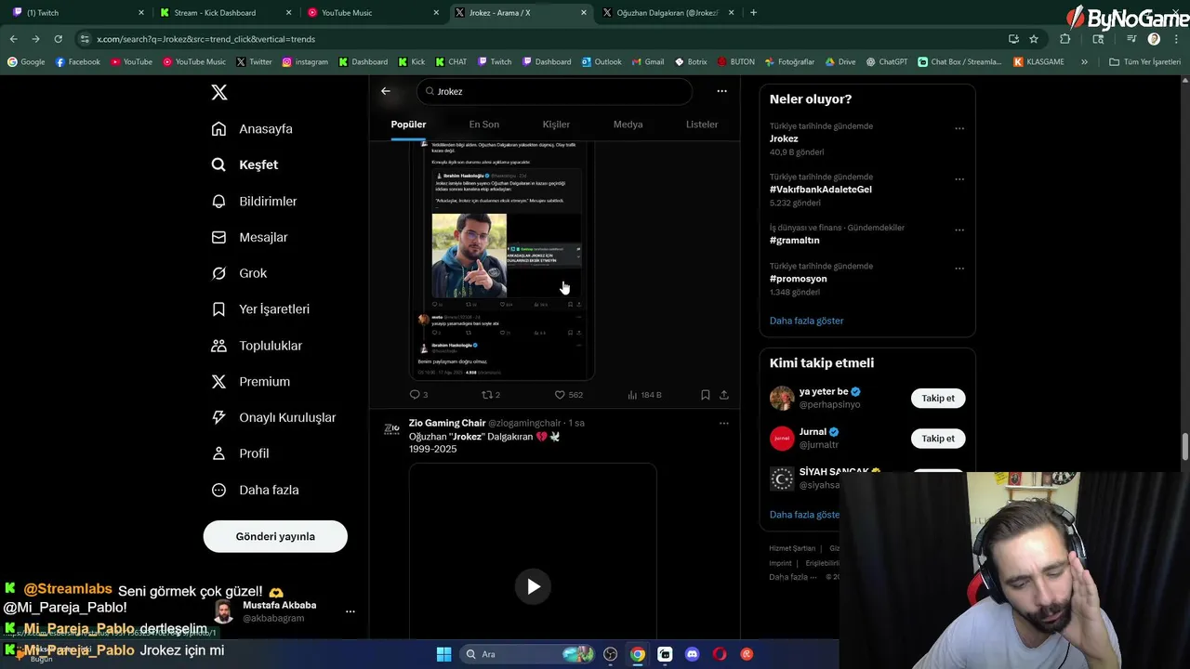The height and width of the screenshot is (669, 1190).
Task: Open the Chrome extensions puzzle icon
Action: pos(1065,39)
